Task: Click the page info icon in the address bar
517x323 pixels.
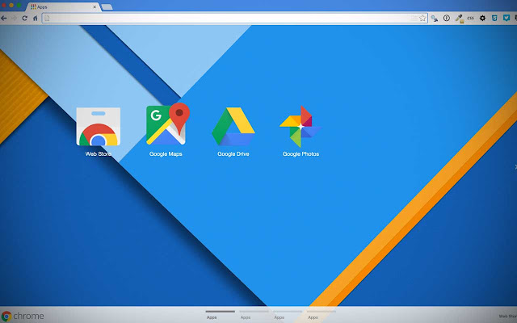Action: [47, 18]
